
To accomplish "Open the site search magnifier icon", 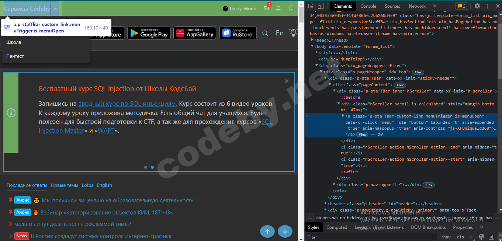I will tap(265, 33).
